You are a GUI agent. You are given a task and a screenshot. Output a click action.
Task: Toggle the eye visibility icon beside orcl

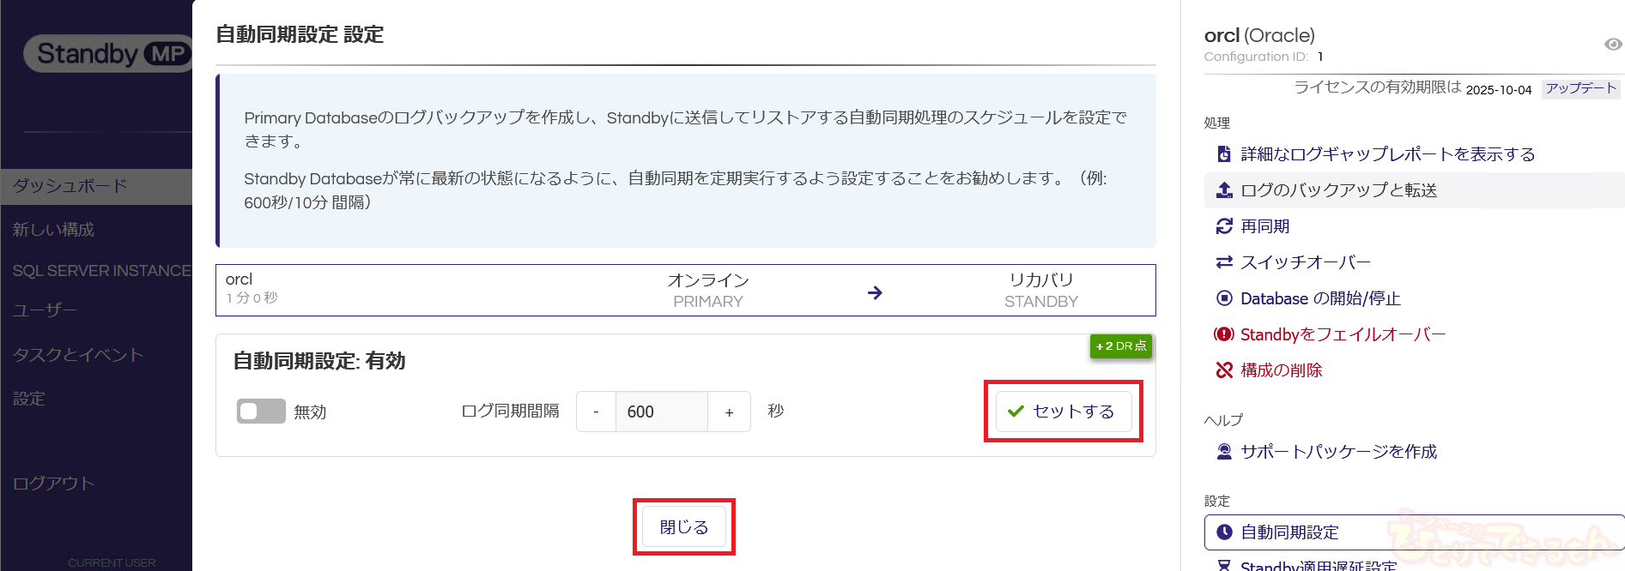point(1613,45)
